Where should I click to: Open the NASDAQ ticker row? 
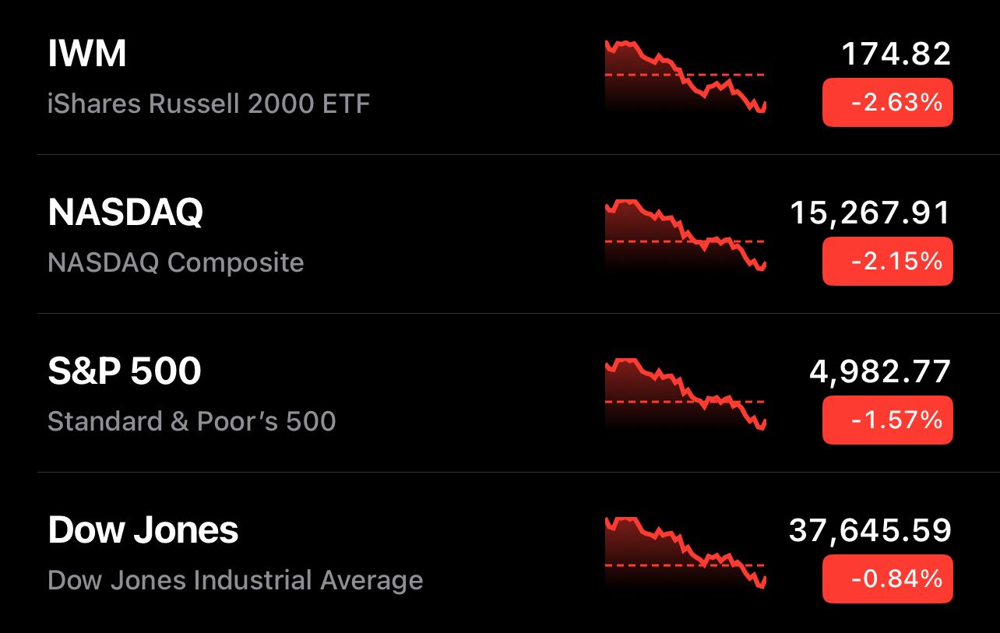point(500,234)
